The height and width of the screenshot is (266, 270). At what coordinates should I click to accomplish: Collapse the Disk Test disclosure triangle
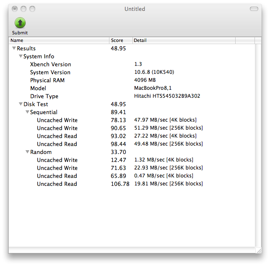click(21, 104)
